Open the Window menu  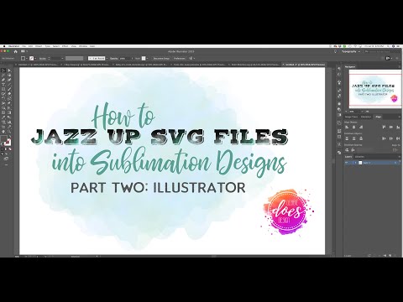coord(83,46)
